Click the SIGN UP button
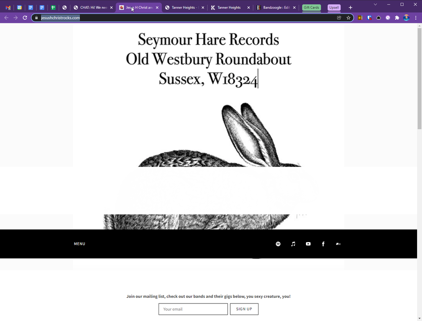The width and height of the screenshot is (422, 321). 244,309
